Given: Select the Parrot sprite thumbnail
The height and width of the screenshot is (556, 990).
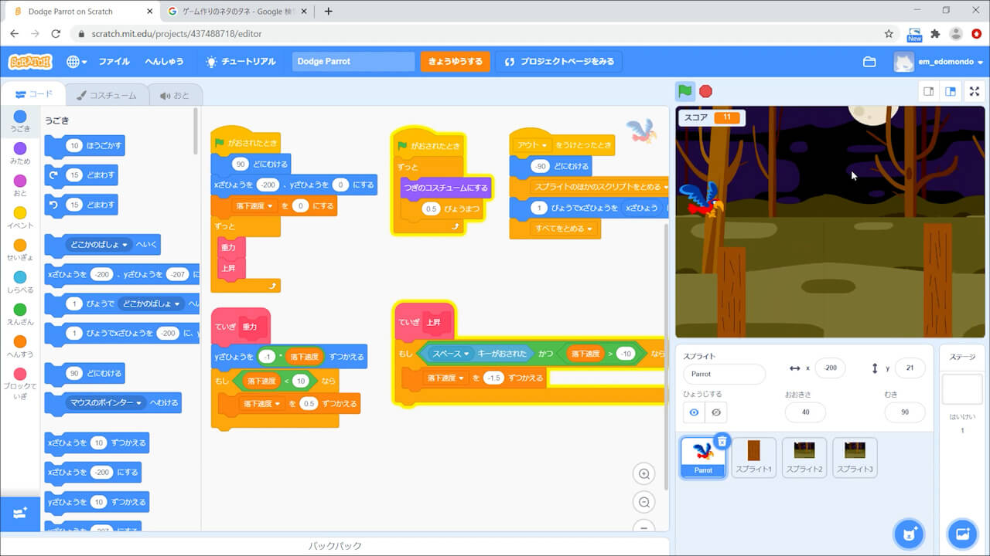Looking at the screenshot, I should click(703, 457).
